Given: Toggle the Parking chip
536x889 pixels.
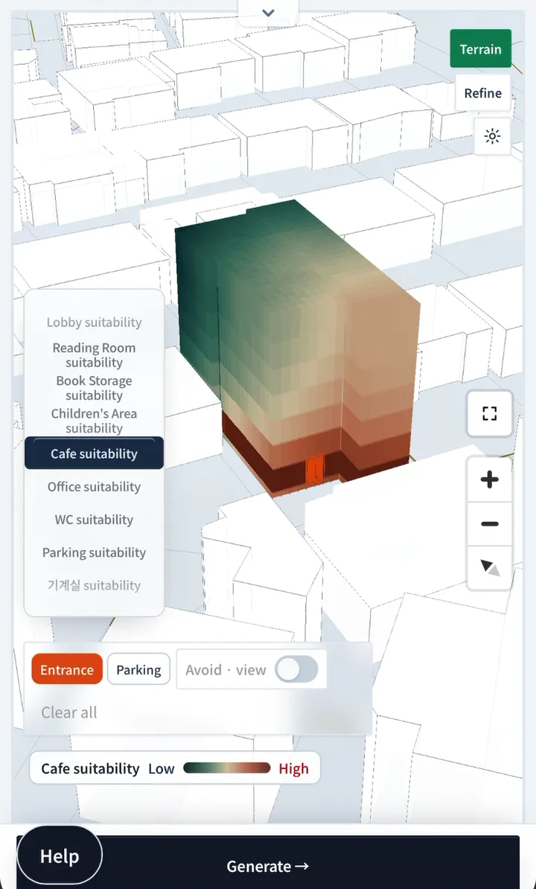Looking at the screenshot, I should (x=138, y=669).
